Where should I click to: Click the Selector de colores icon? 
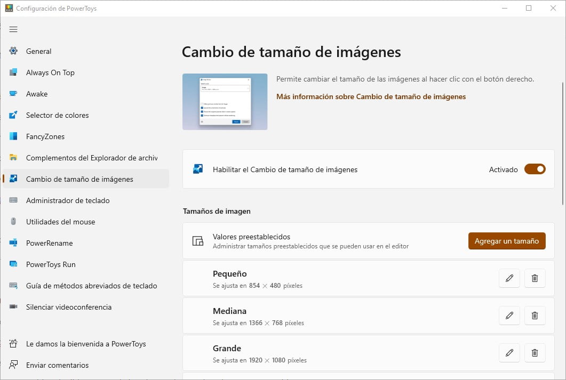13,115
